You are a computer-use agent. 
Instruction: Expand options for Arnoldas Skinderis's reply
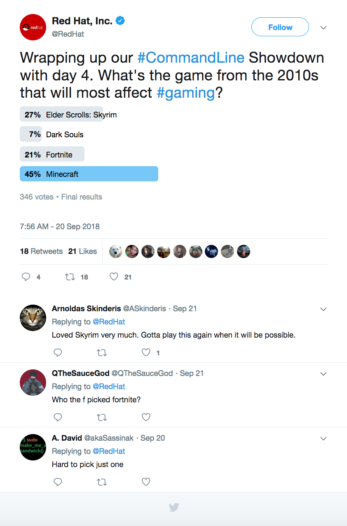[324, 309]
